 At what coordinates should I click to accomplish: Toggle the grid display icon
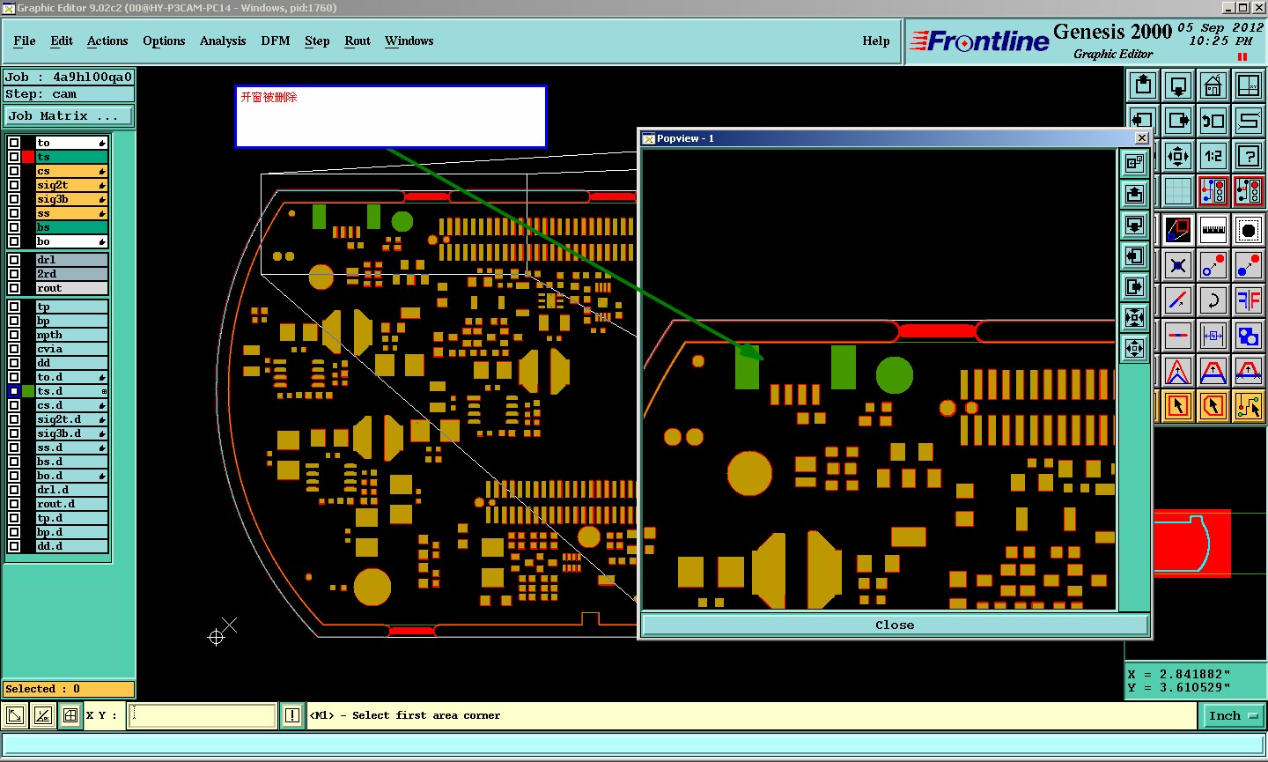[1178, 191]
